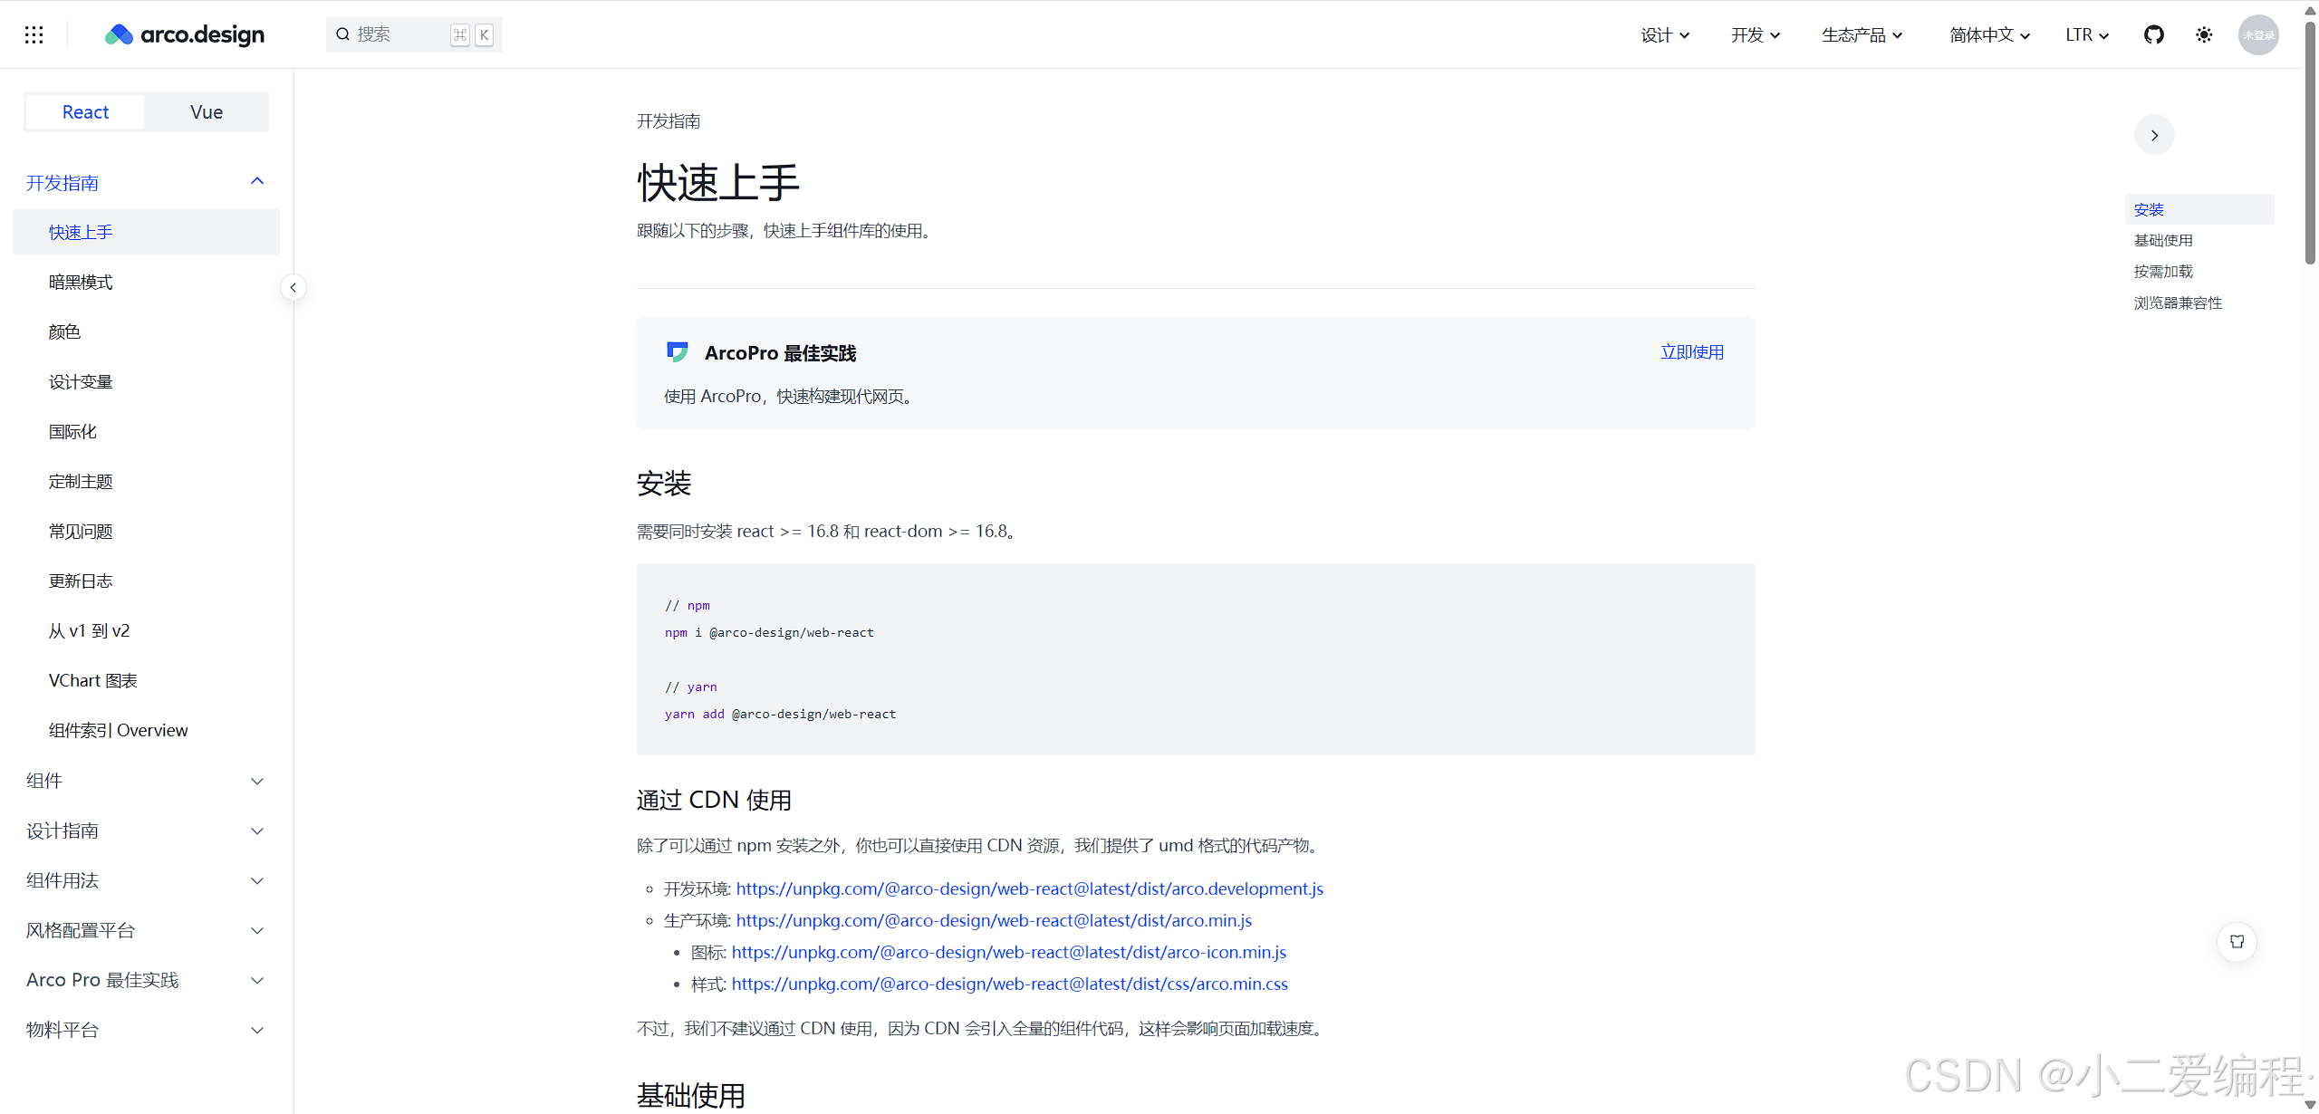
Task: Click the floating feedback icon bottom right
Action: pyautogui.click(x=2237, y=941)
